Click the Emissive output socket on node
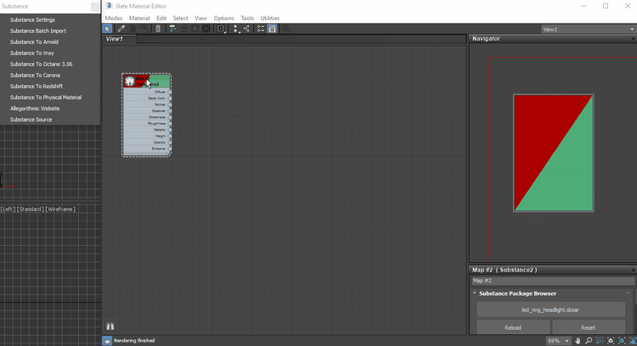The image size is (637, 346). tap(170, 148)
